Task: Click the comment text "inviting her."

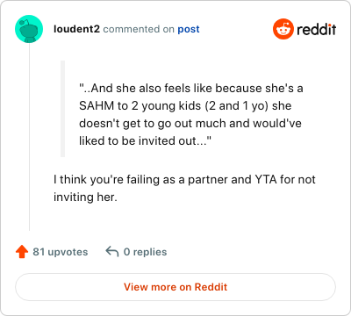Action: [85, 197]
